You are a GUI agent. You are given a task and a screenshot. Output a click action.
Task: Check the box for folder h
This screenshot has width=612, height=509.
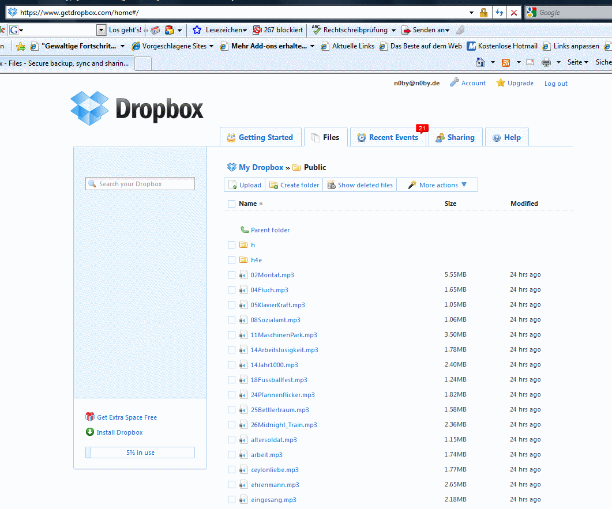(x=231, y=245)
